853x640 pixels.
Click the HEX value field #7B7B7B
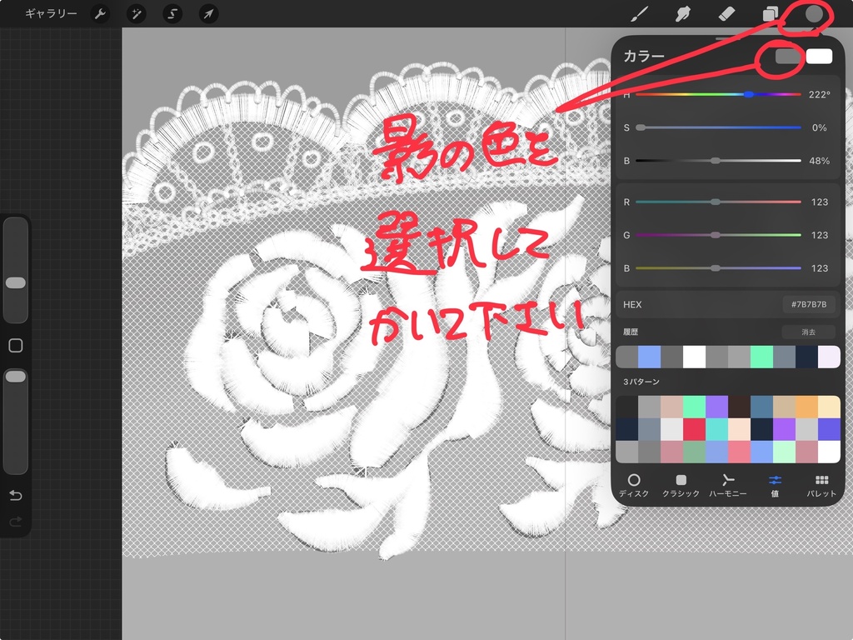808,304
